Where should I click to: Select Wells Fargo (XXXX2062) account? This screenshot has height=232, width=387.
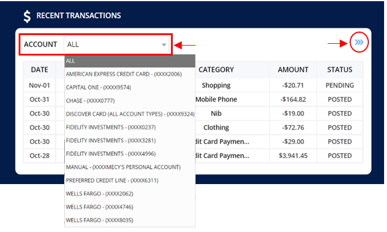point(130,193)
